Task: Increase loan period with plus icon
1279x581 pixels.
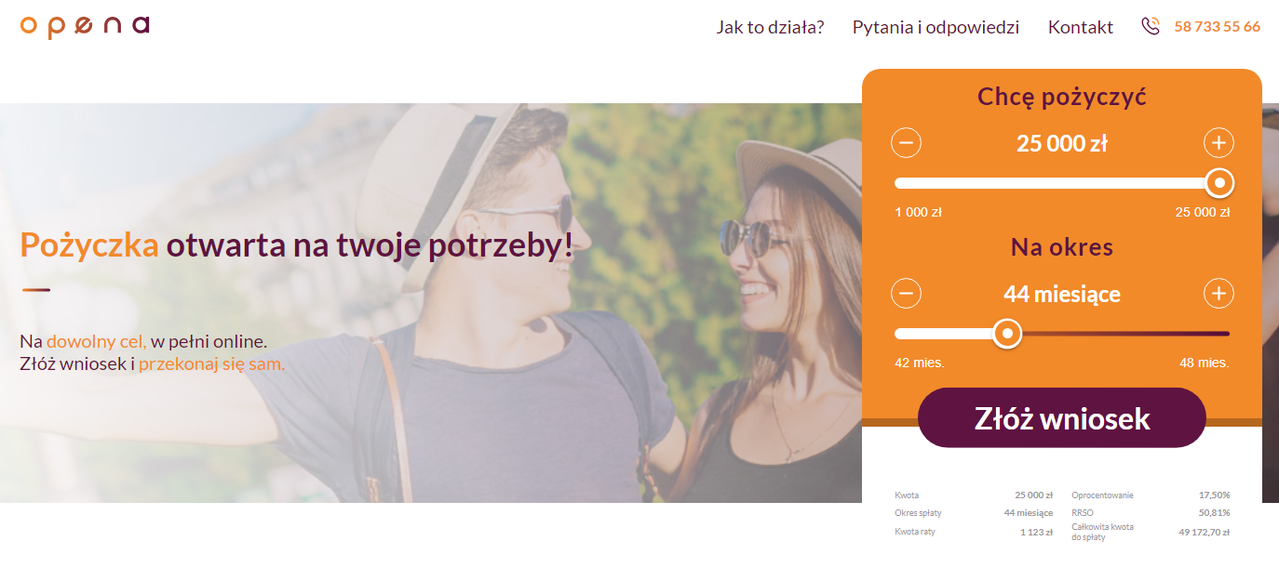Action: point(1218,294)
